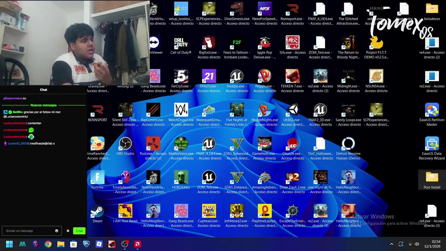This screenshot has height=251, width=446.
Task: Open the Chuzzle.exe shortcut
Action: click(293, 149)
